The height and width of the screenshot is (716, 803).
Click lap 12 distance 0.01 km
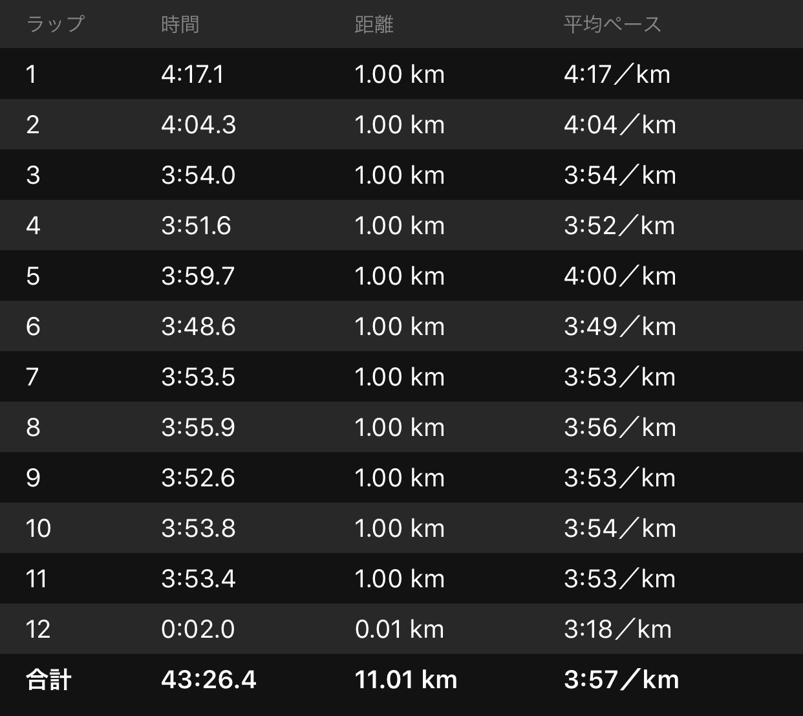tap(400, 629)
